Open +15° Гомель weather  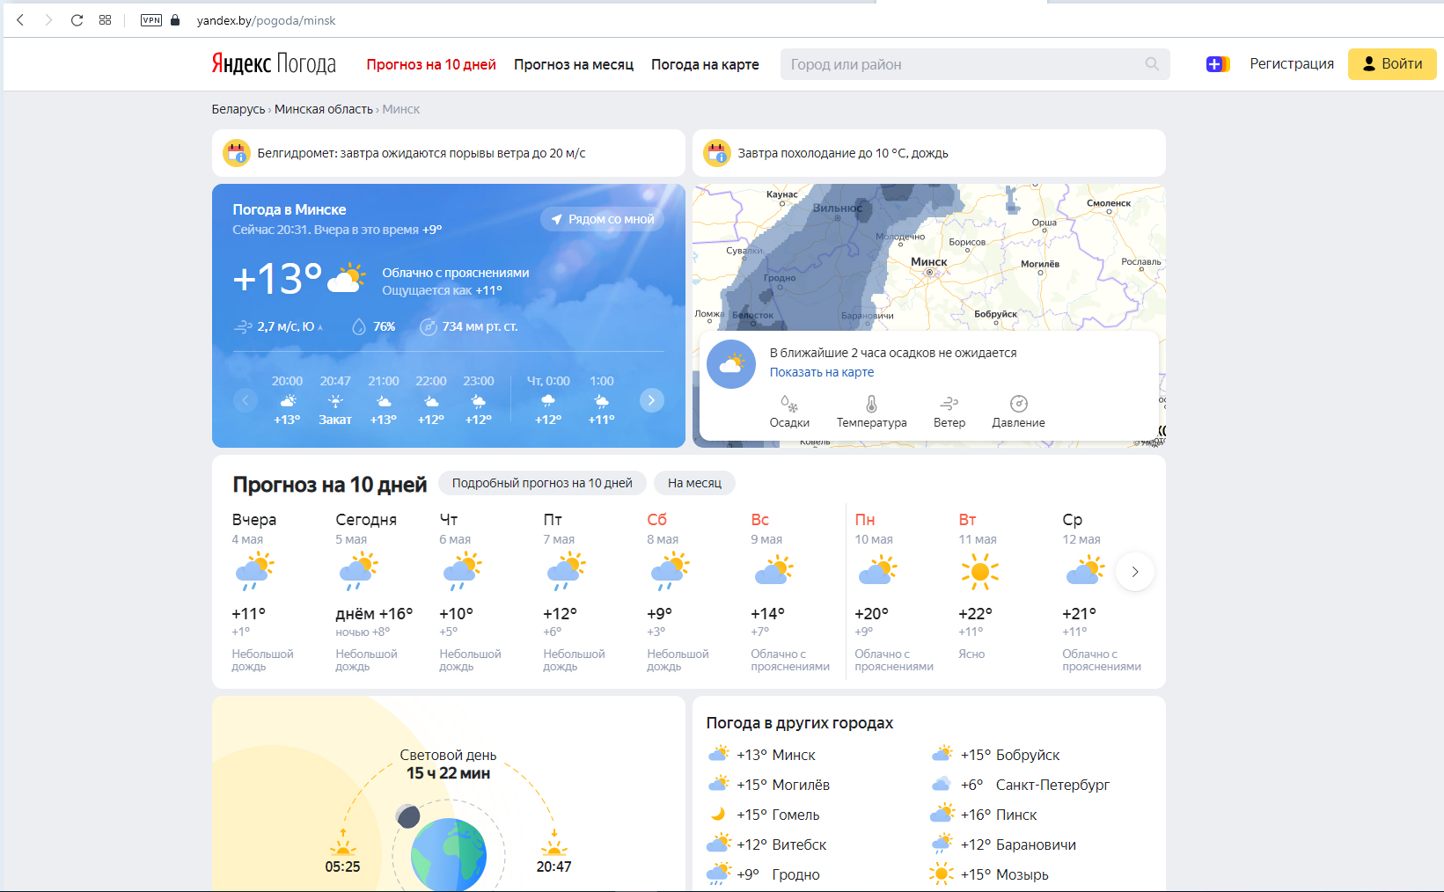pos(764,815)
